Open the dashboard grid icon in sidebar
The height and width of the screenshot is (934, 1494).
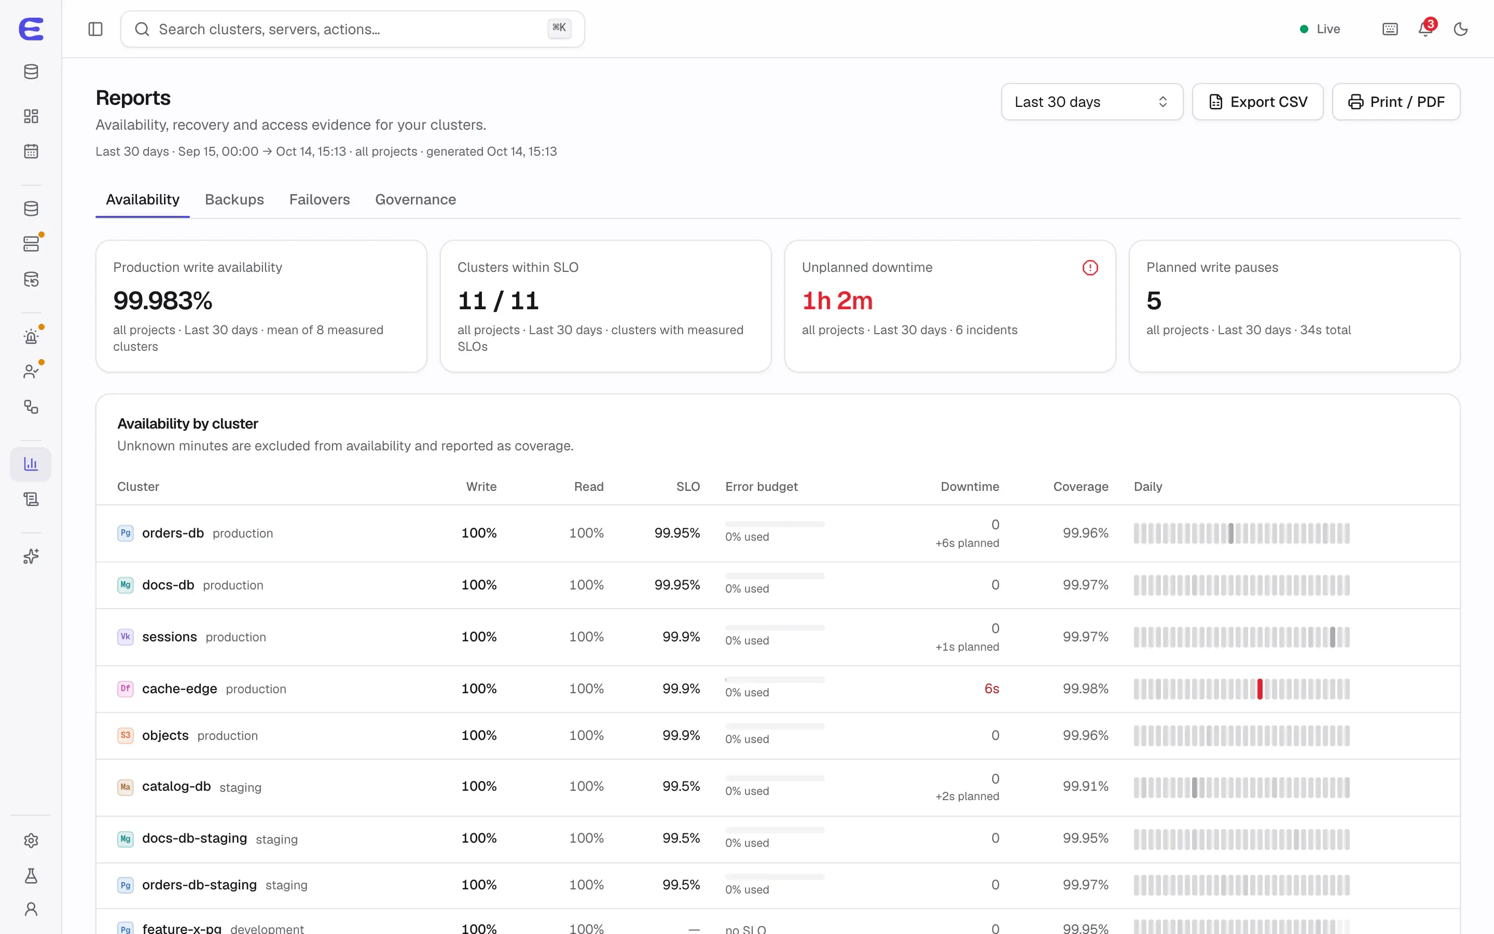click(31, 116)
